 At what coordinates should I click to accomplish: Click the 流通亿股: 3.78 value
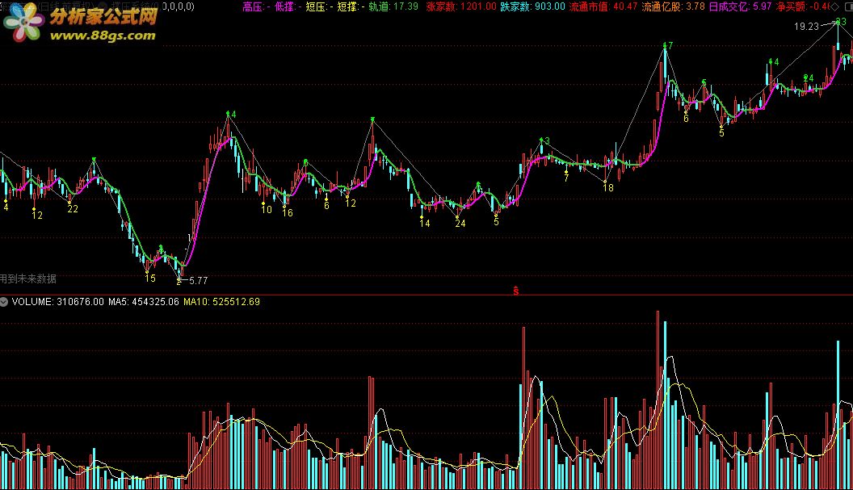pyautogui.click(x=673, y=6)
